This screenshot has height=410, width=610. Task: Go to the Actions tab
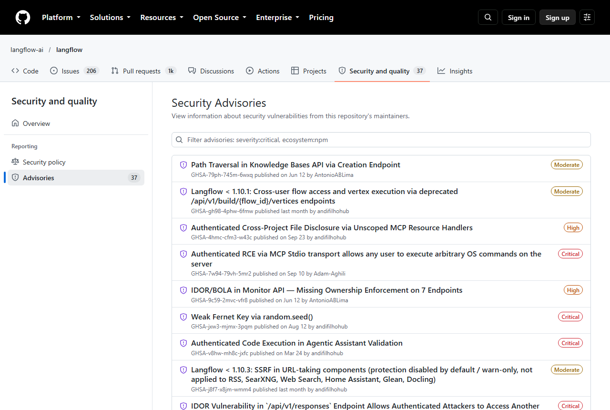tap(263, 71)
